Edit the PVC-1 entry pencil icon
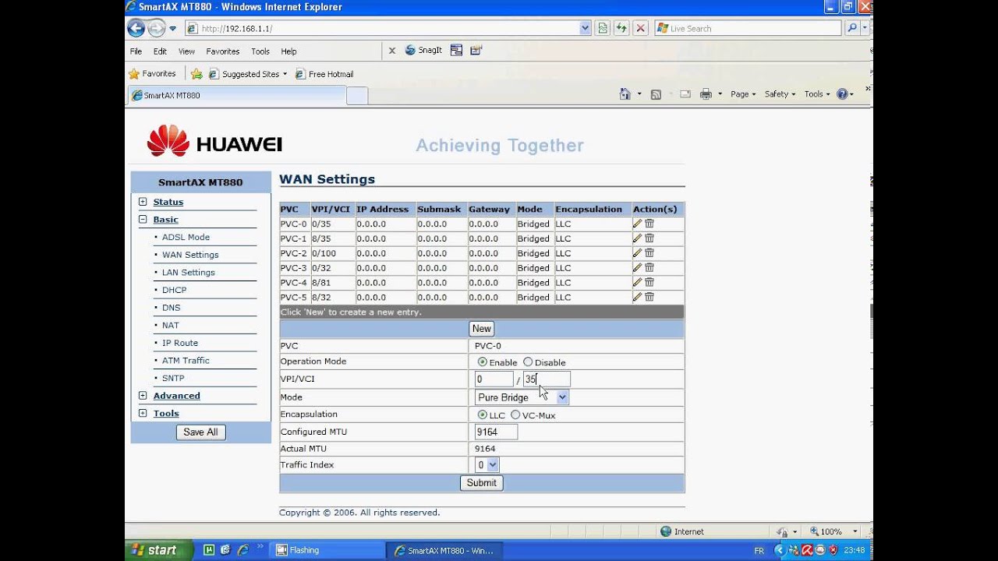998x561 pixels. [x=637, y=238]
